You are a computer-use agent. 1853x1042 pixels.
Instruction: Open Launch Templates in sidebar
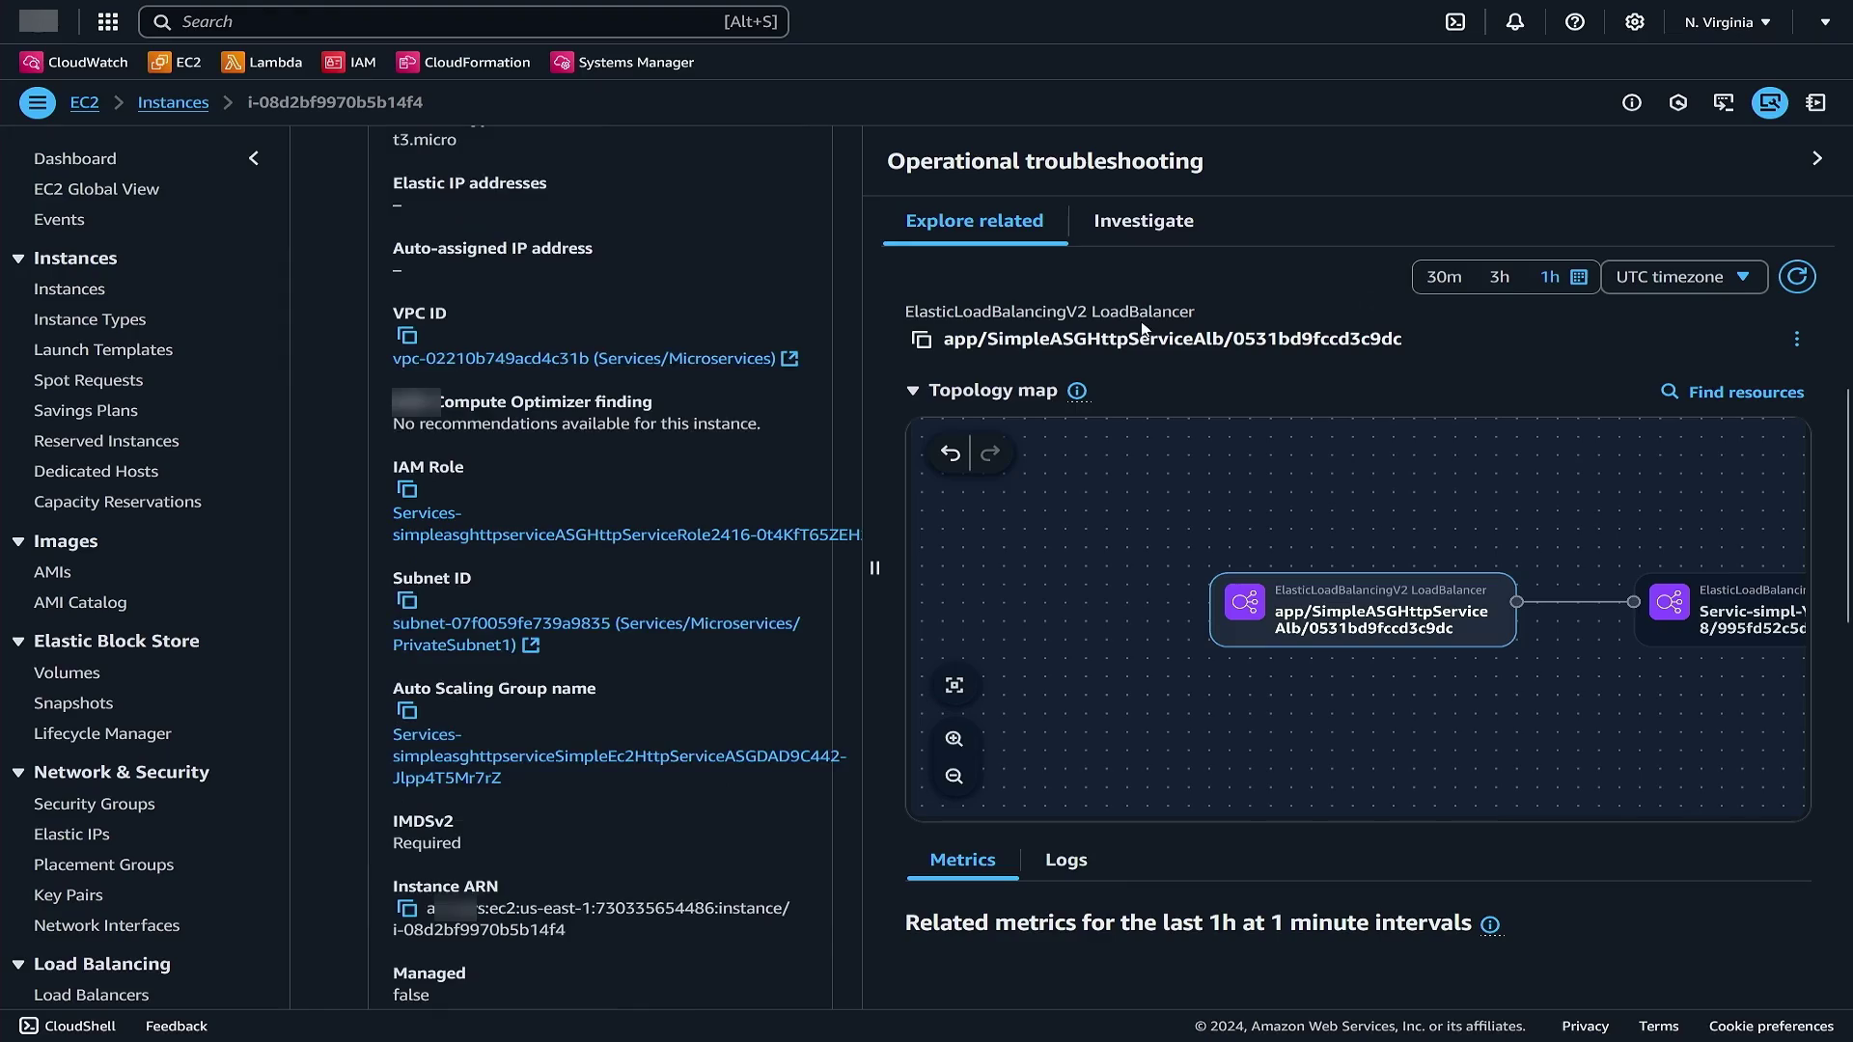103,349
